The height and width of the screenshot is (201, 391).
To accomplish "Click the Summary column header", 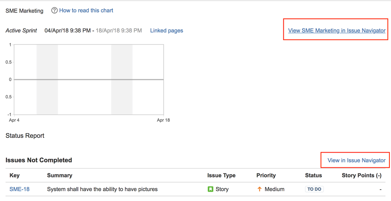I will 59,175.
